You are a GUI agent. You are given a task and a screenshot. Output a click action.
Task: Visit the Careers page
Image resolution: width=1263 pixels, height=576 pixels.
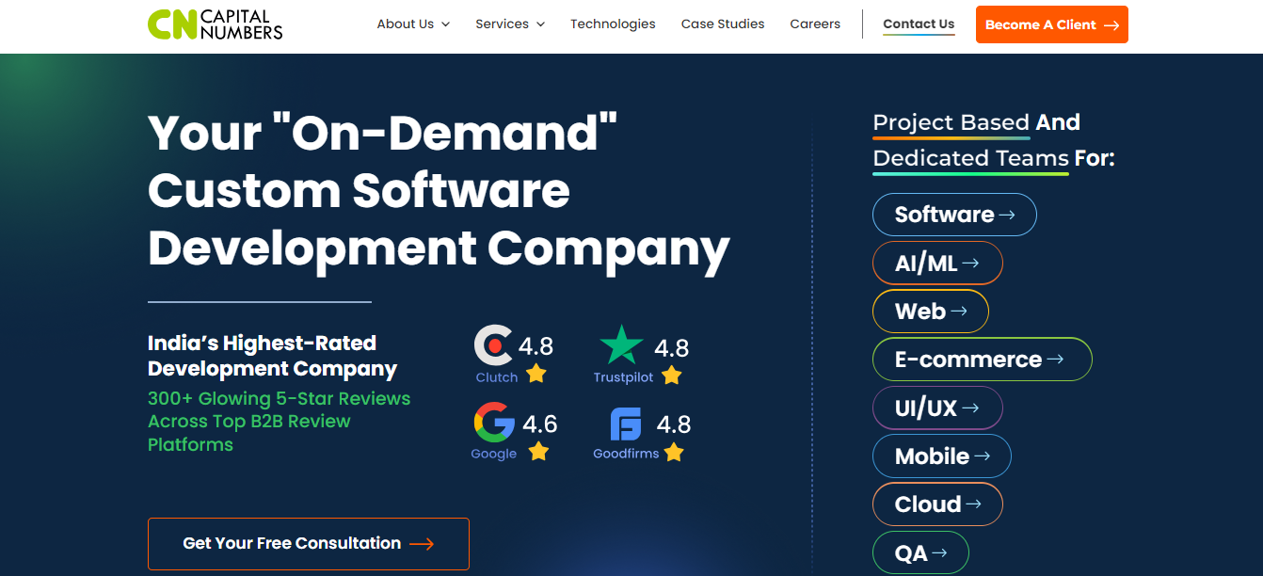(815, 24)
